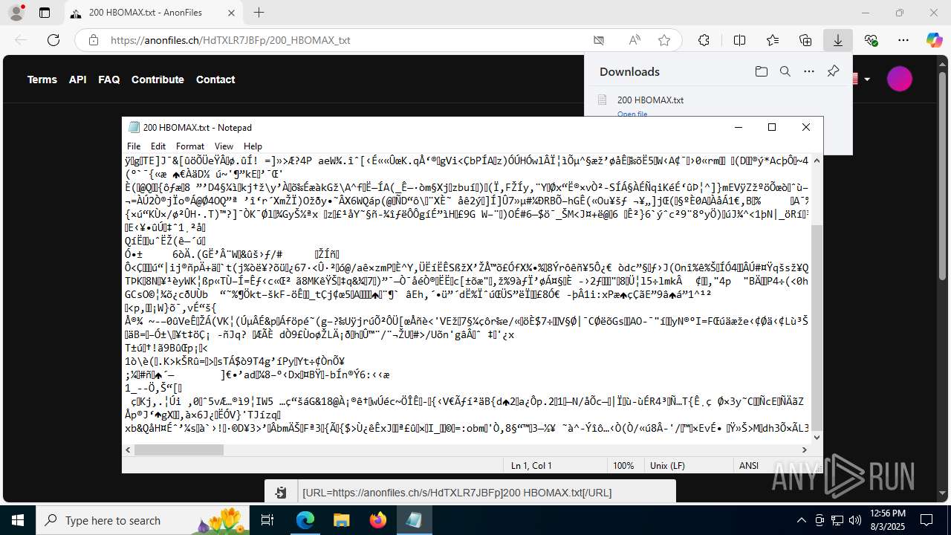Toggle the Downloads toolbar button
951x535 pixels.
pos(838,40)
